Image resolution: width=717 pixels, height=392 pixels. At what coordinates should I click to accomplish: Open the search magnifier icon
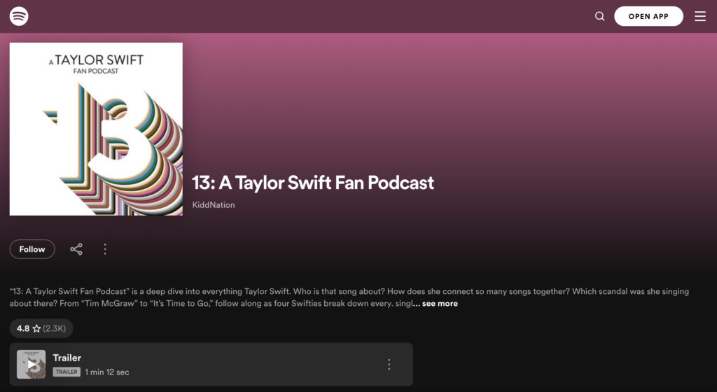599,16
